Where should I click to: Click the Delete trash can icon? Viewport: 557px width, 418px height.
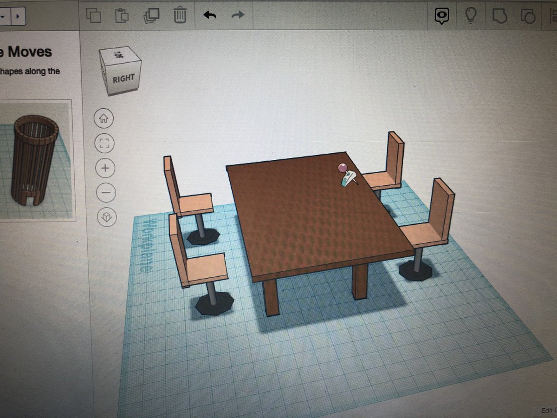point(180,15)
